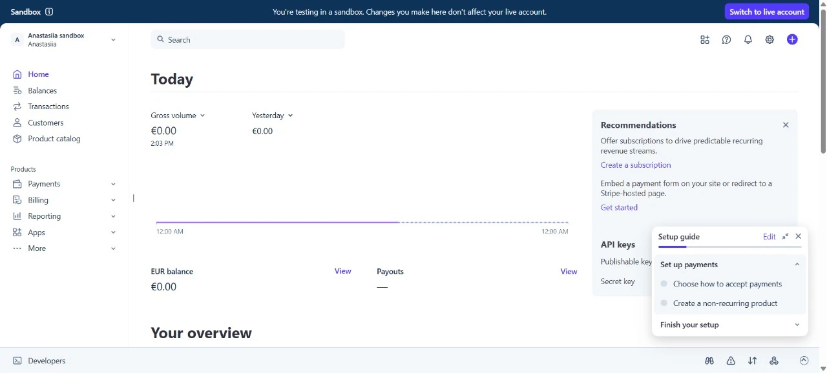Open the notifications bell
The width and height of the screenshot is (827, 373).
748,39
